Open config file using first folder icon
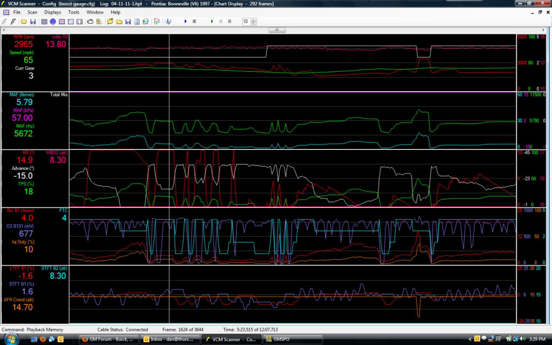Screen dimensions: 552x345 coord(24,22)
